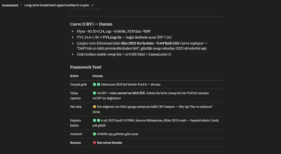Click the Kriter column header

(x=74, y=76)
